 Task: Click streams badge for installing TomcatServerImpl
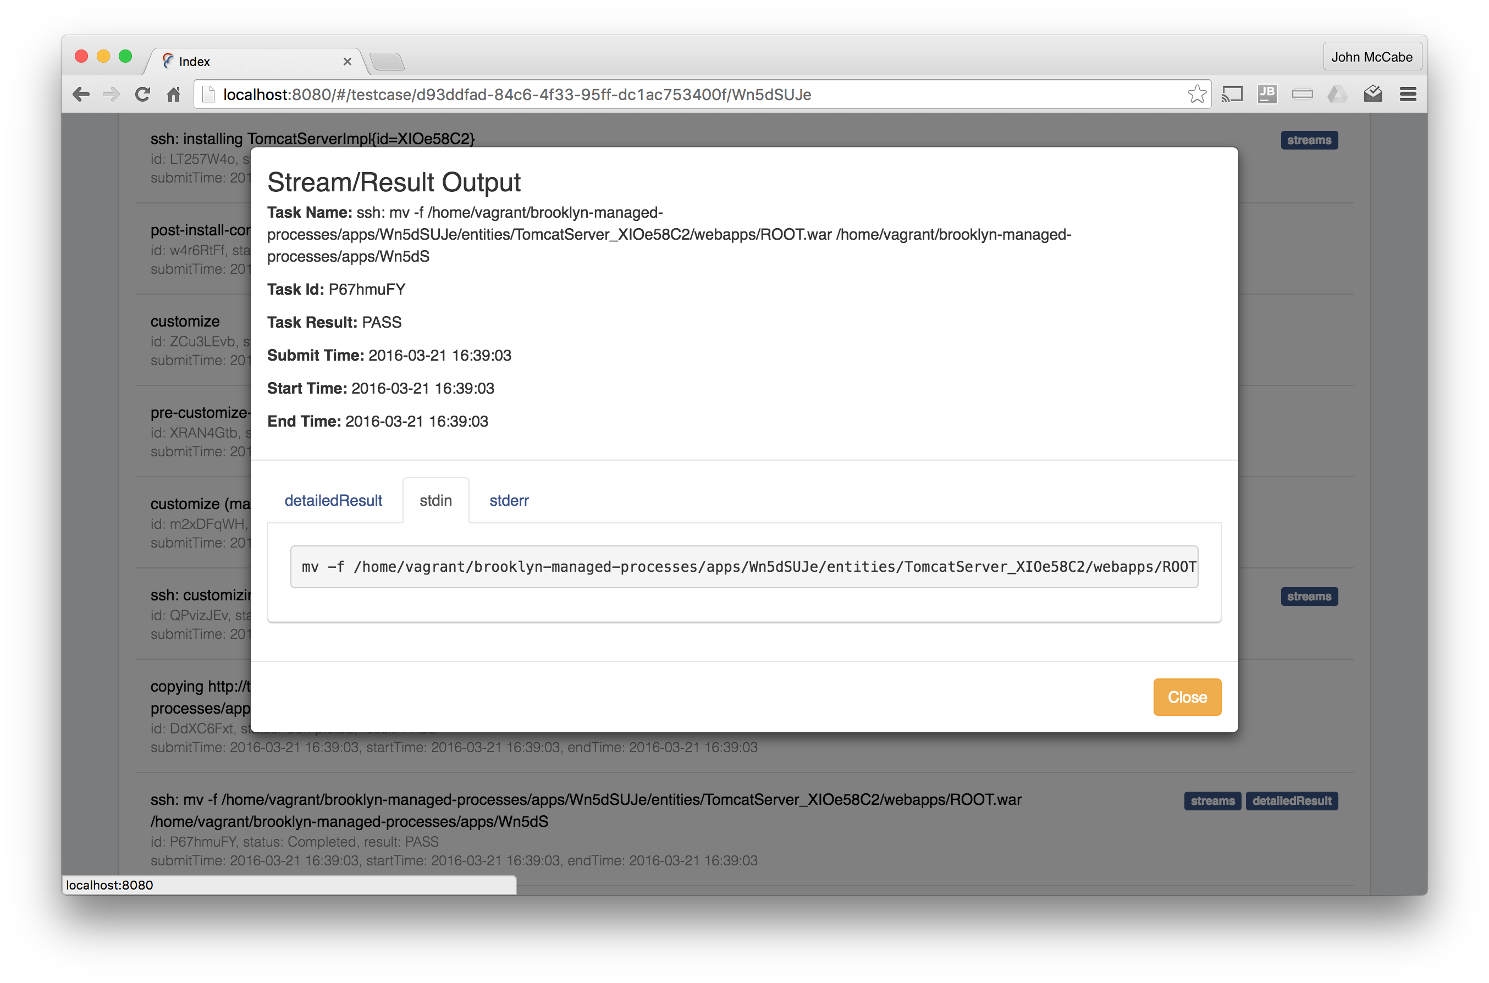click(1309, 140)
